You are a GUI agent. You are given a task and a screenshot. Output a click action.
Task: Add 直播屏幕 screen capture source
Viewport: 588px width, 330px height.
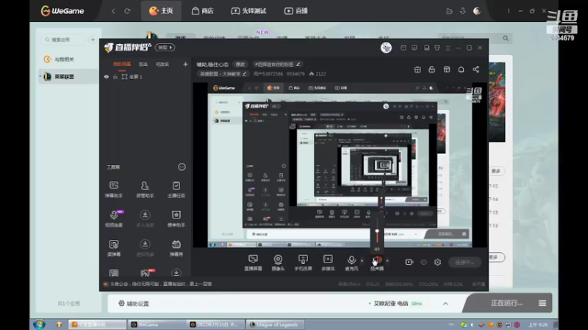coord(253,263)
